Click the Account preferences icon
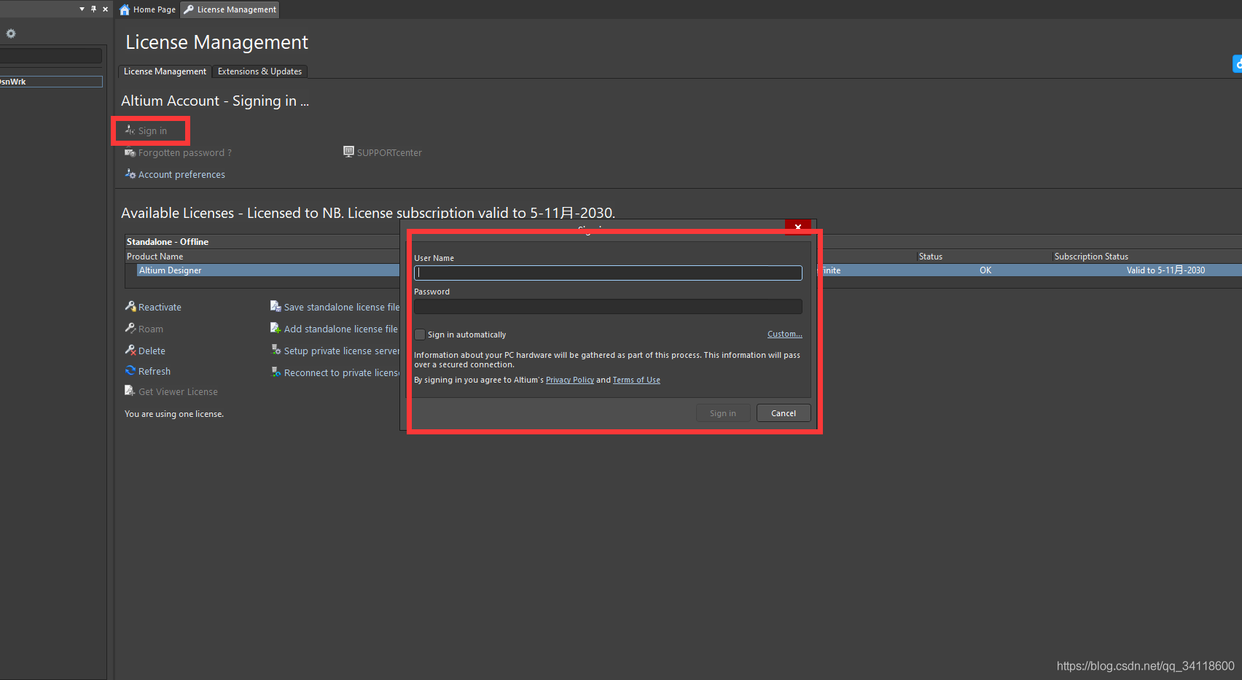This screenshot has height=680, width=1242. click(130, 174)
